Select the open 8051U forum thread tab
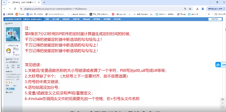The width and height of the screenshot is (226, 112). (x=24, y=3)
